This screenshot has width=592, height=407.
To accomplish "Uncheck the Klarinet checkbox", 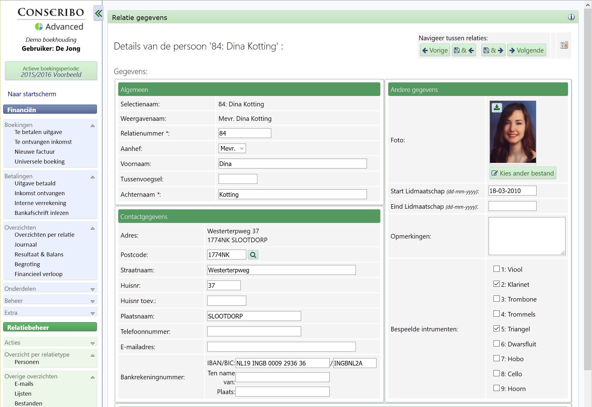I will click(496, 284).
